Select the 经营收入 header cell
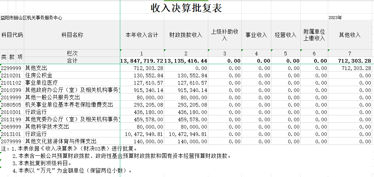 [x=286, y=35]
